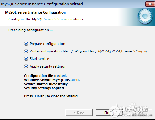
Task: Click 'Press [Finish] to close the Wizard' text
Action: (51, 96)
